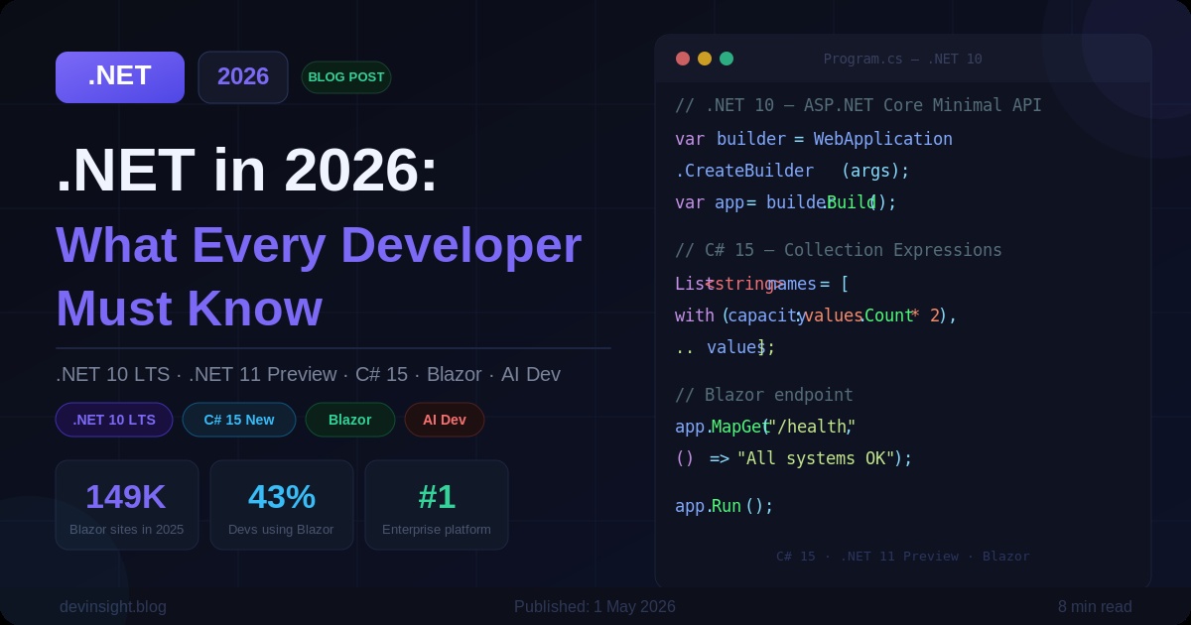Select the .NET 10 LTS tag pill

pyautogui.click(x=114, y=420)
